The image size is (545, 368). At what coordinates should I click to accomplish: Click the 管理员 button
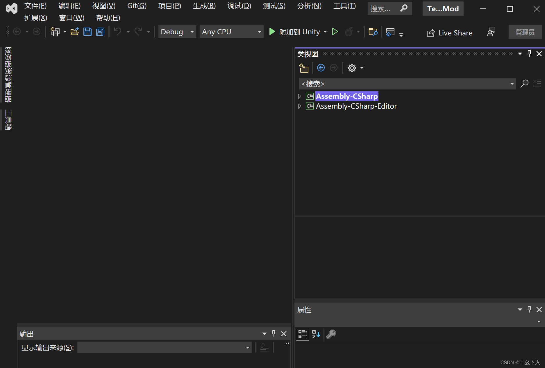525,32
